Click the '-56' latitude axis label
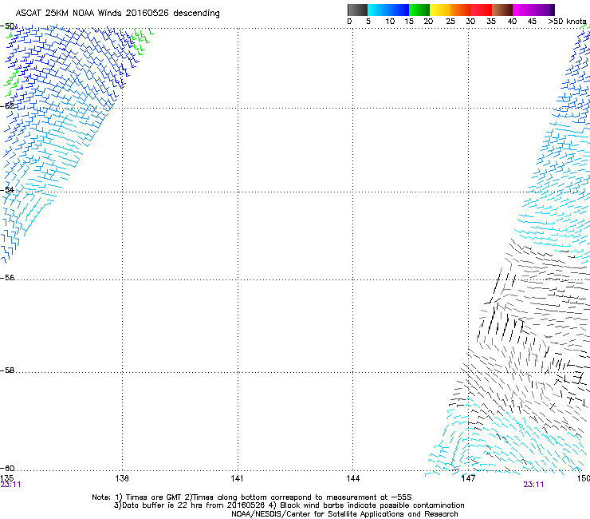The width and height of the screenshot is (590, 519). (7, 278)
